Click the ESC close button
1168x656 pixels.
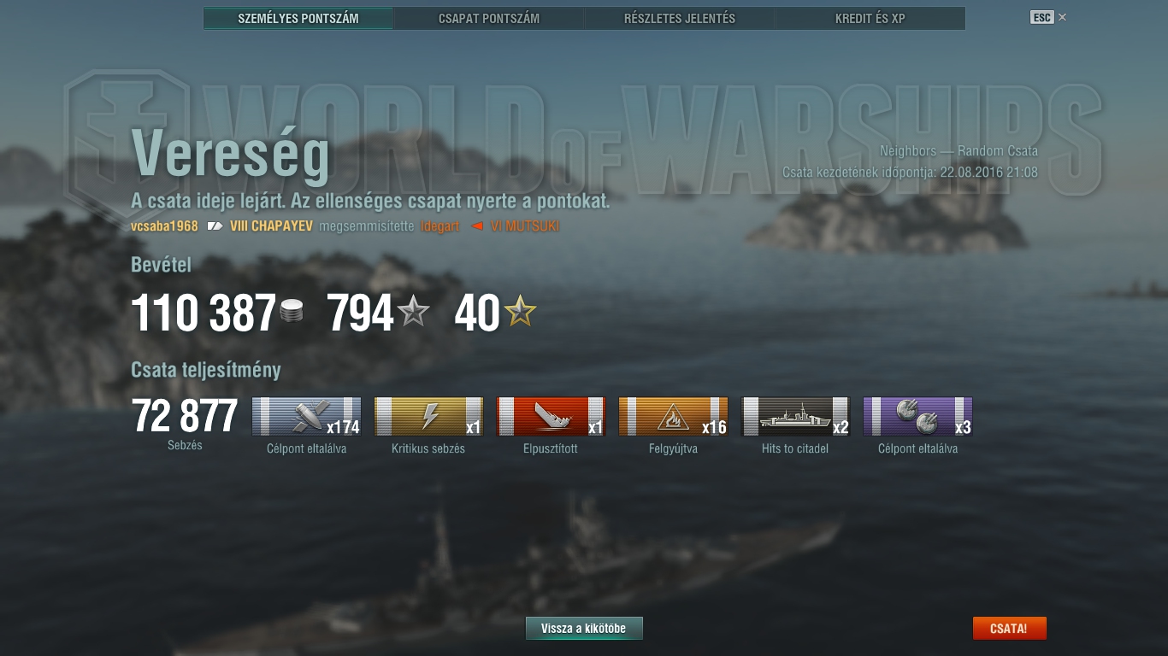click(x=1048, y=17)
